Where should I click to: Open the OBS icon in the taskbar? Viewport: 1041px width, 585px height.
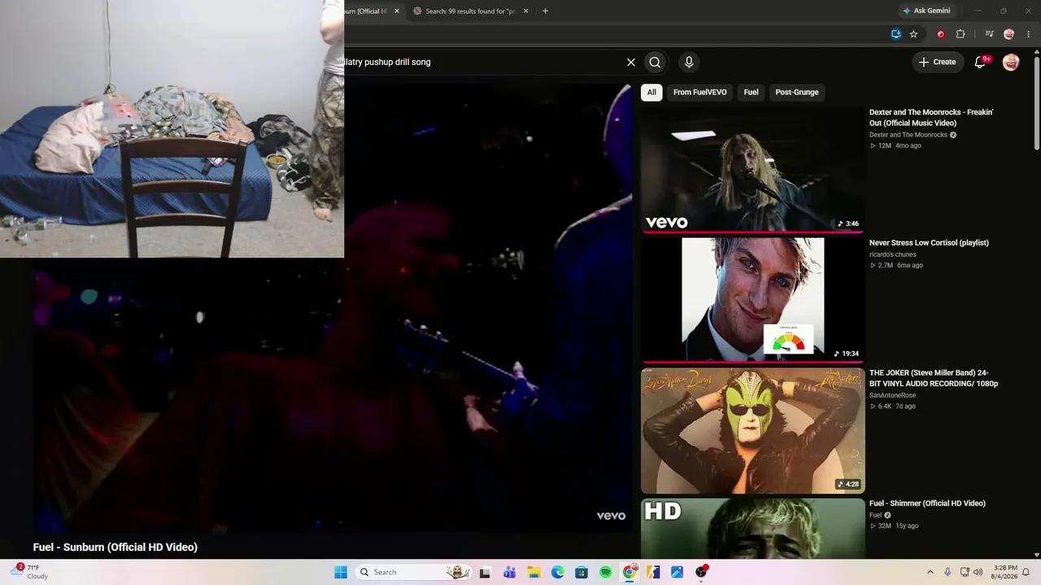[701, 572]
